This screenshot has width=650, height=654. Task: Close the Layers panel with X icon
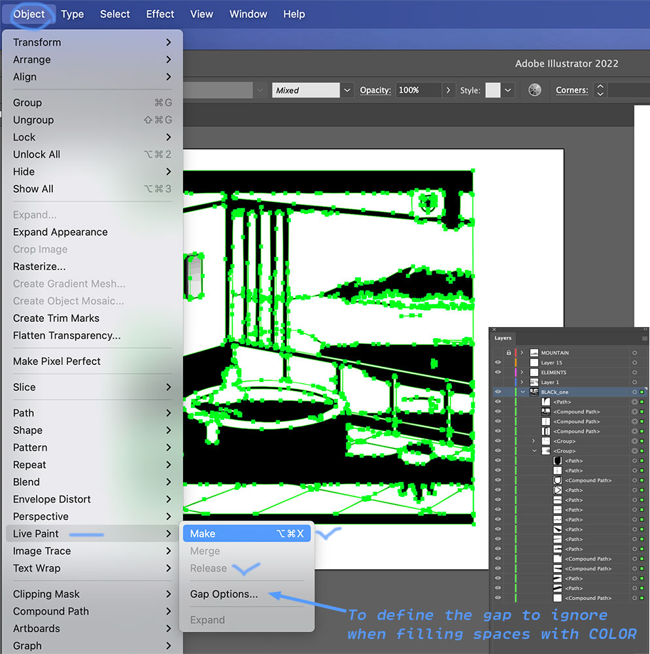click(x=494, y=330)
